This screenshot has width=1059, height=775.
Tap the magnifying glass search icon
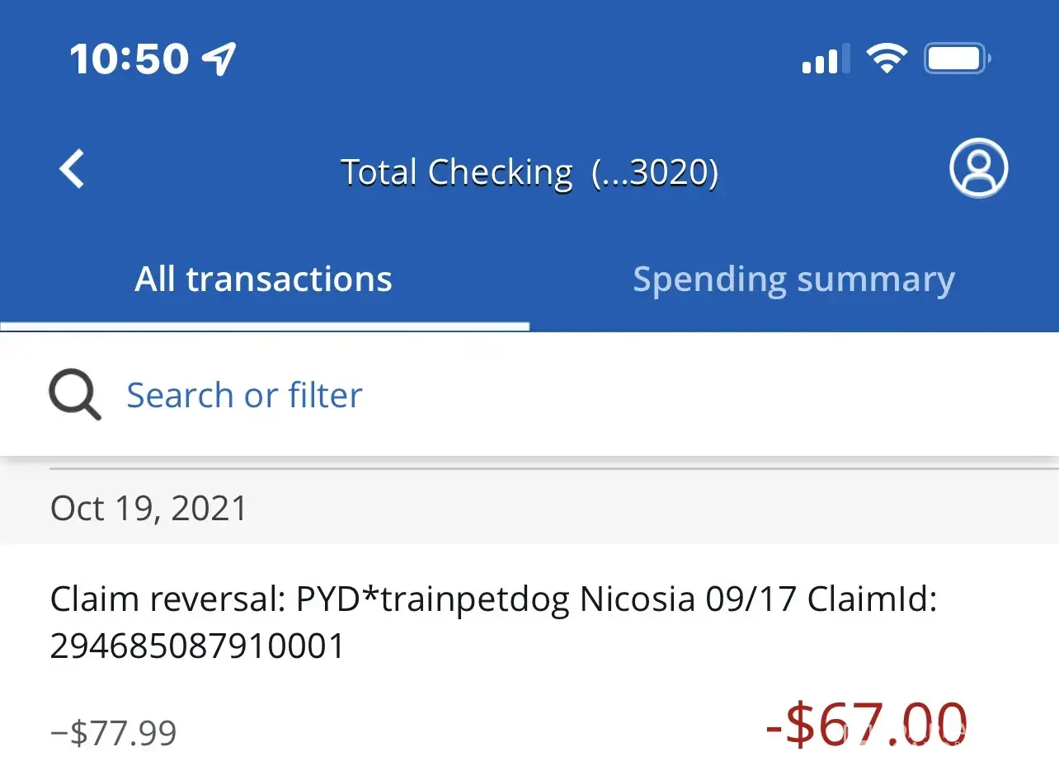[x=74, y=395]
